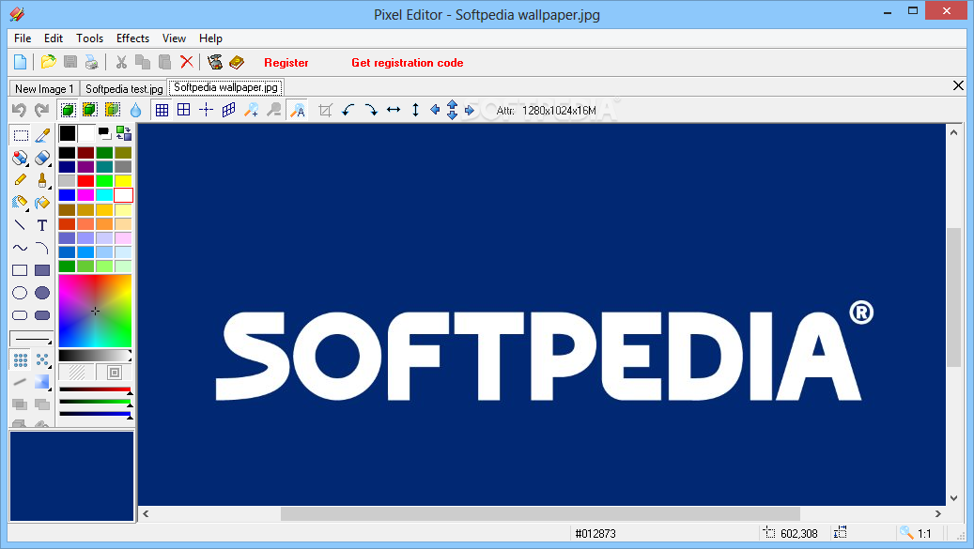Select the eraser tool
974x549 pixels.
(42, 158)
